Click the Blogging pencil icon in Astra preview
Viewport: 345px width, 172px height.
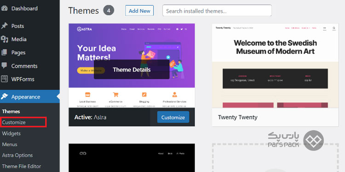(x=144, y=95)
